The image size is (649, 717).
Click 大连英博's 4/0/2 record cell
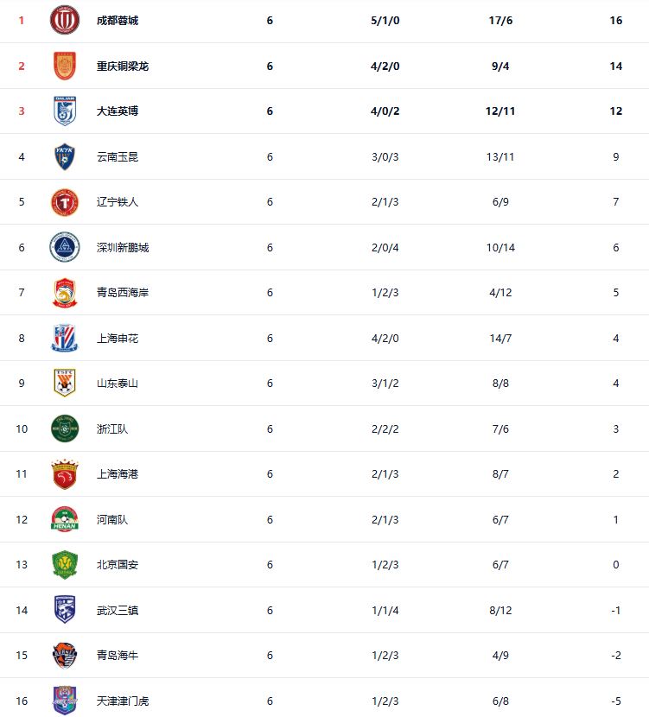(385, 111)
